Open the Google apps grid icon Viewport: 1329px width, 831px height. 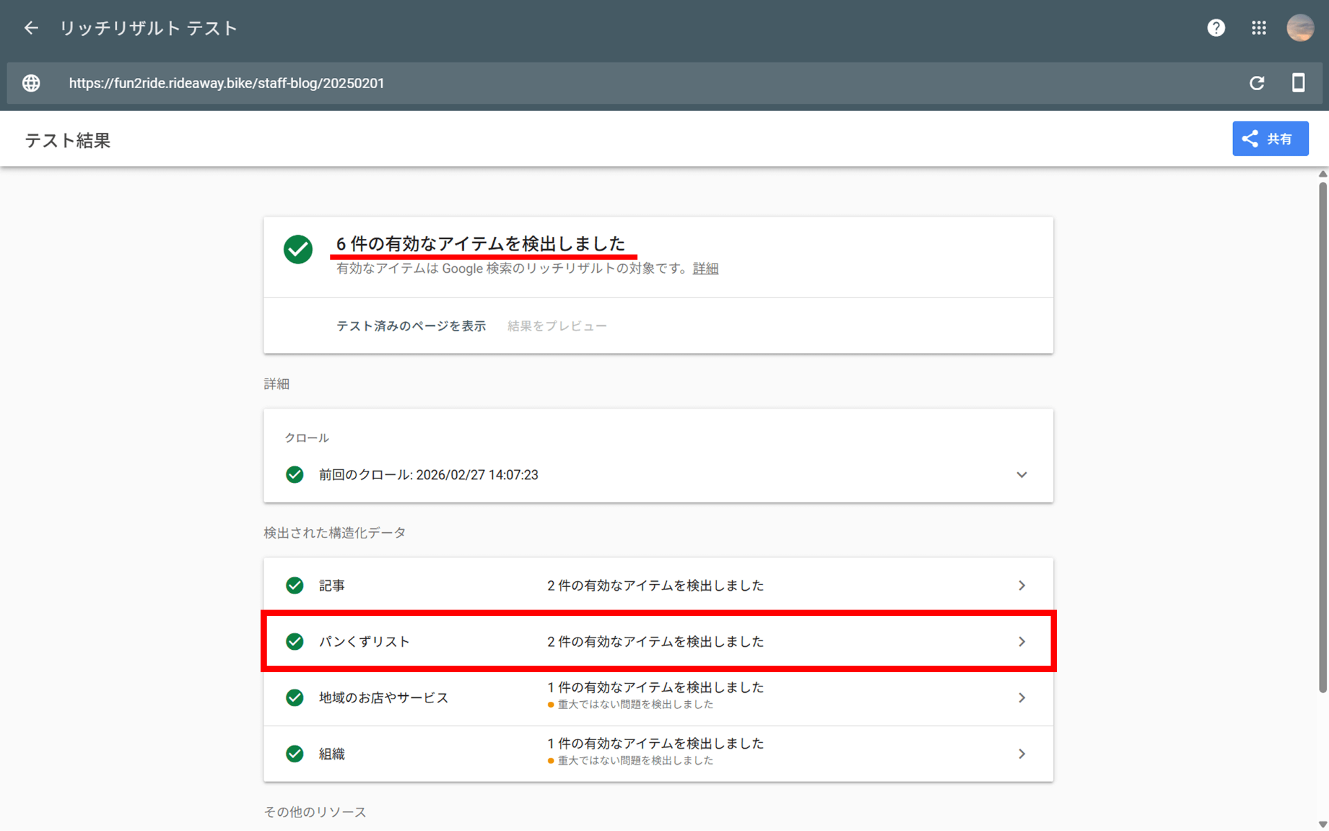1258,28
